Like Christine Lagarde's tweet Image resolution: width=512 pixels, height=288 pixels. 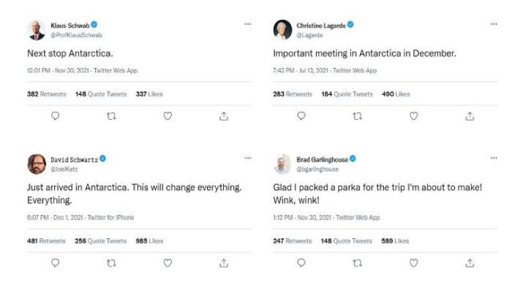[414, 115]
